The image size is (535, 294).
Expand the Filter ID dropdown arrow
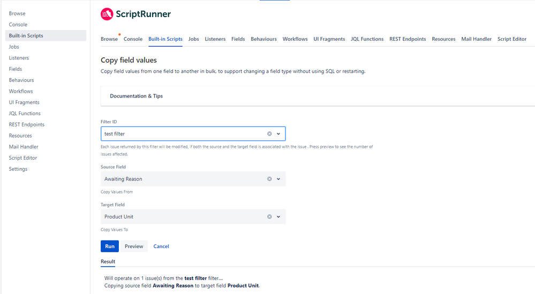tap(278, 134)
